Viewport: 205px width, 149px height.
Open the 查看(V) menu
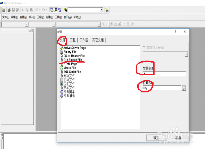23,17
